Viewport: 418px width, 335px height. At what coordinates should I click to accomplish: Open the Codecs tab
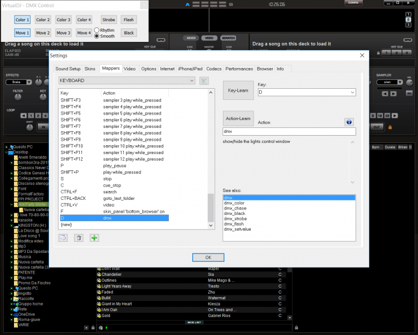coord(213,69)
